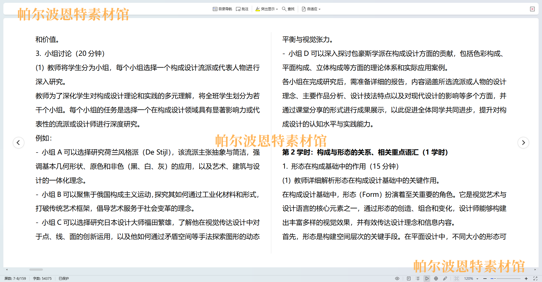The width and height of the screenshot is (542, 282).
Task: Click the zoom slider handle
Action: click(x=495, y=278)
